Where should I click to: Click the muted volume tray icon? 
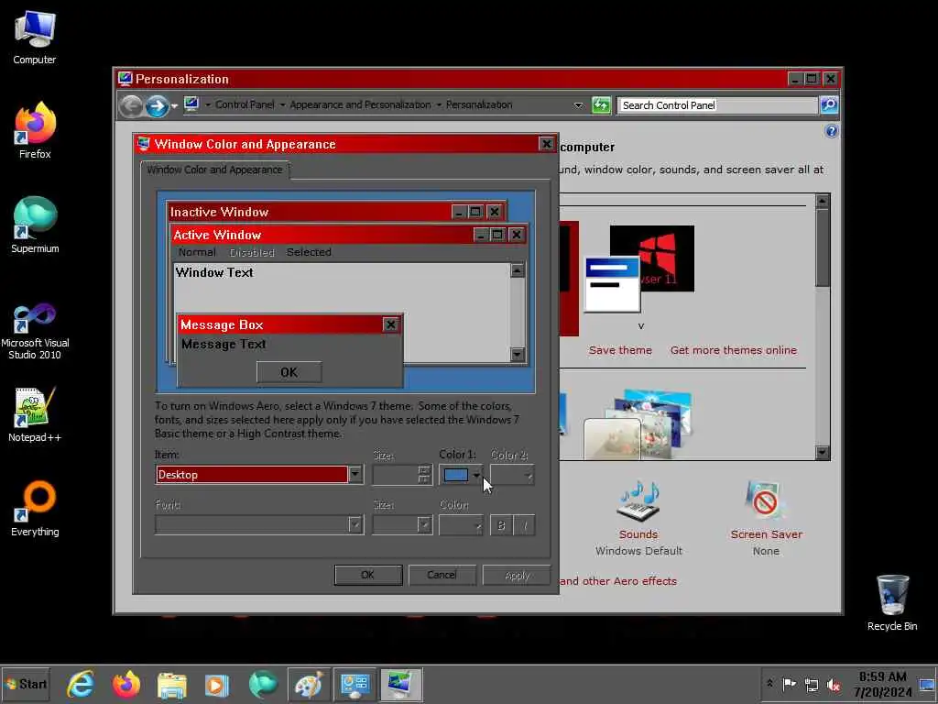click(834, 685)
